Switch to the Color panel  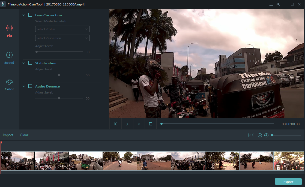(9, 85)
